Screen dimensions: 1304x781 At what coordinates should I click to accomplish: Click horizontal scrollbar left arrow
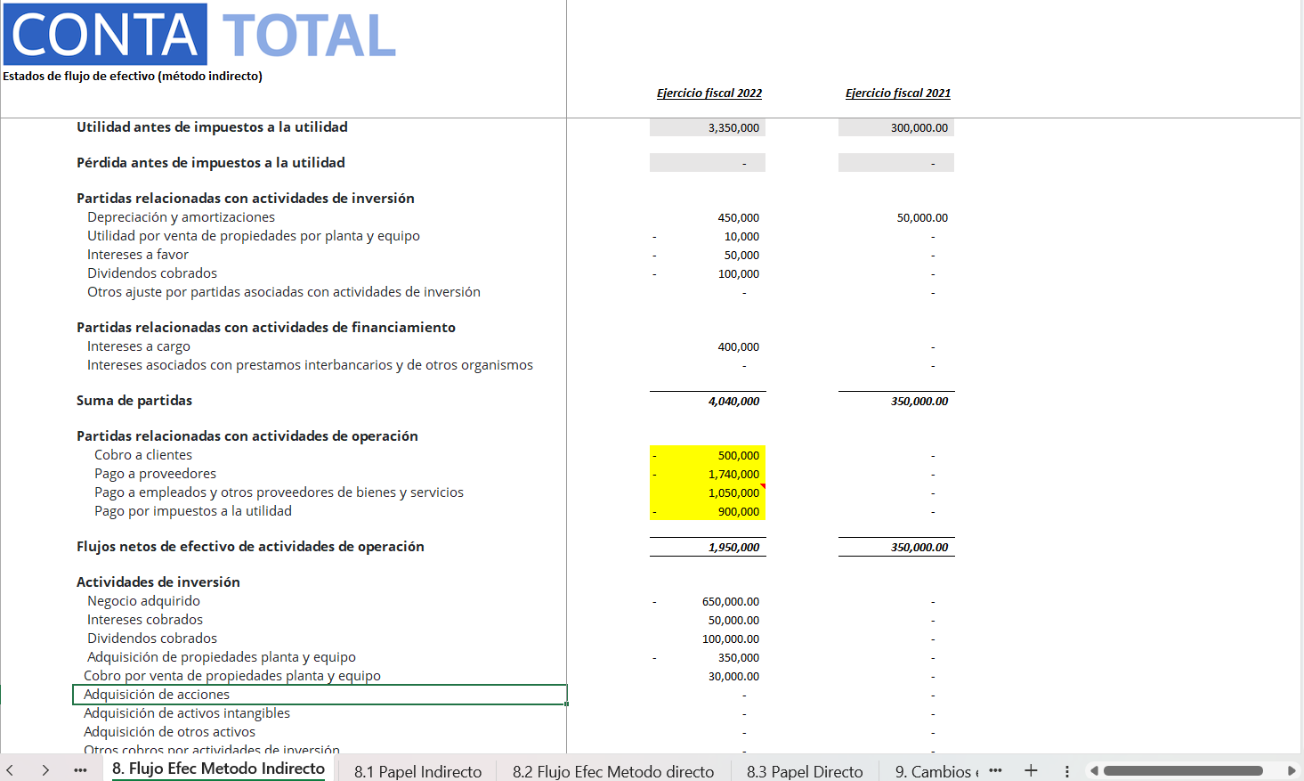click(1095, 771)
